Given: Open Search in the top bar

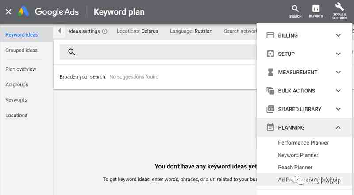Looking at the screenshot, I should (x=295, y=11).
